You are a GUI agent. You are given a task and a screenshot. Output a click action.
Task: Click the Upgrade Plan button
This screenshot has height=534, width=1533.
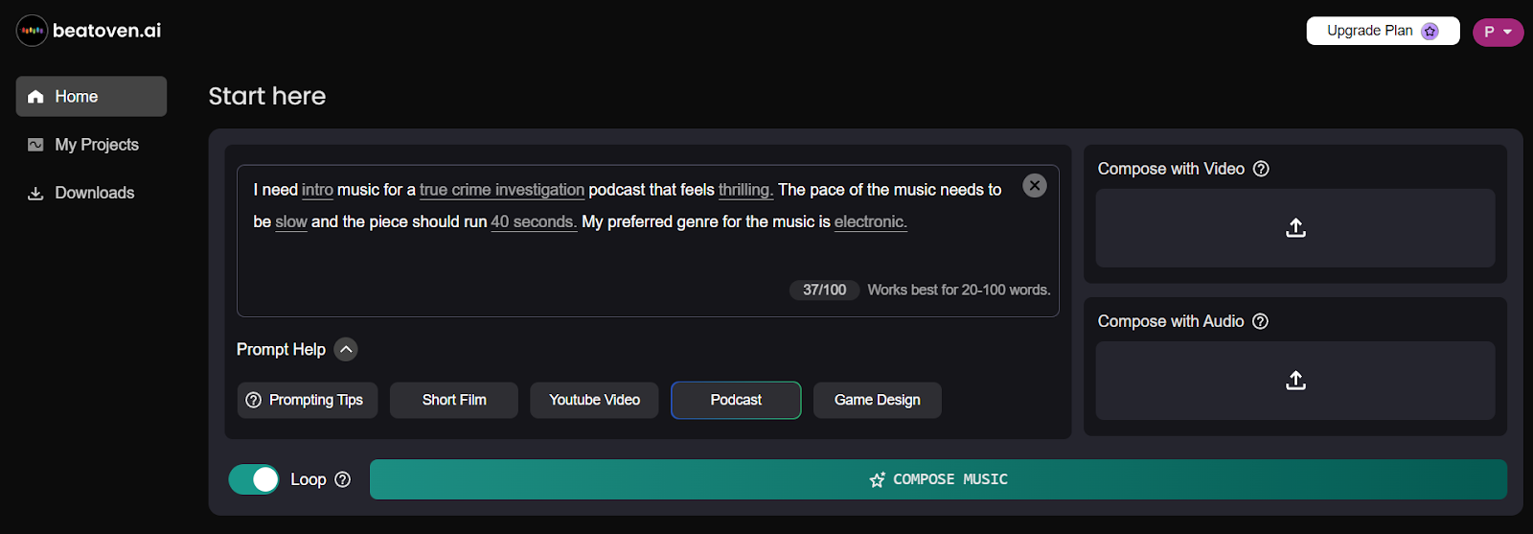click(x=1383, y=31)
